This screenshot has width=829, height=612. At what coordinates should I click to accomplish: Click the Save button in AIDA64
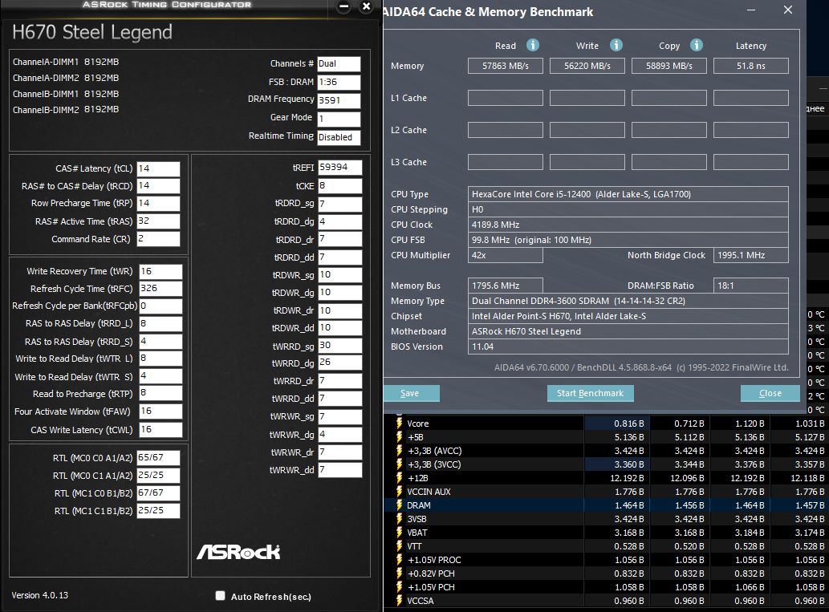tap(411, 393)
